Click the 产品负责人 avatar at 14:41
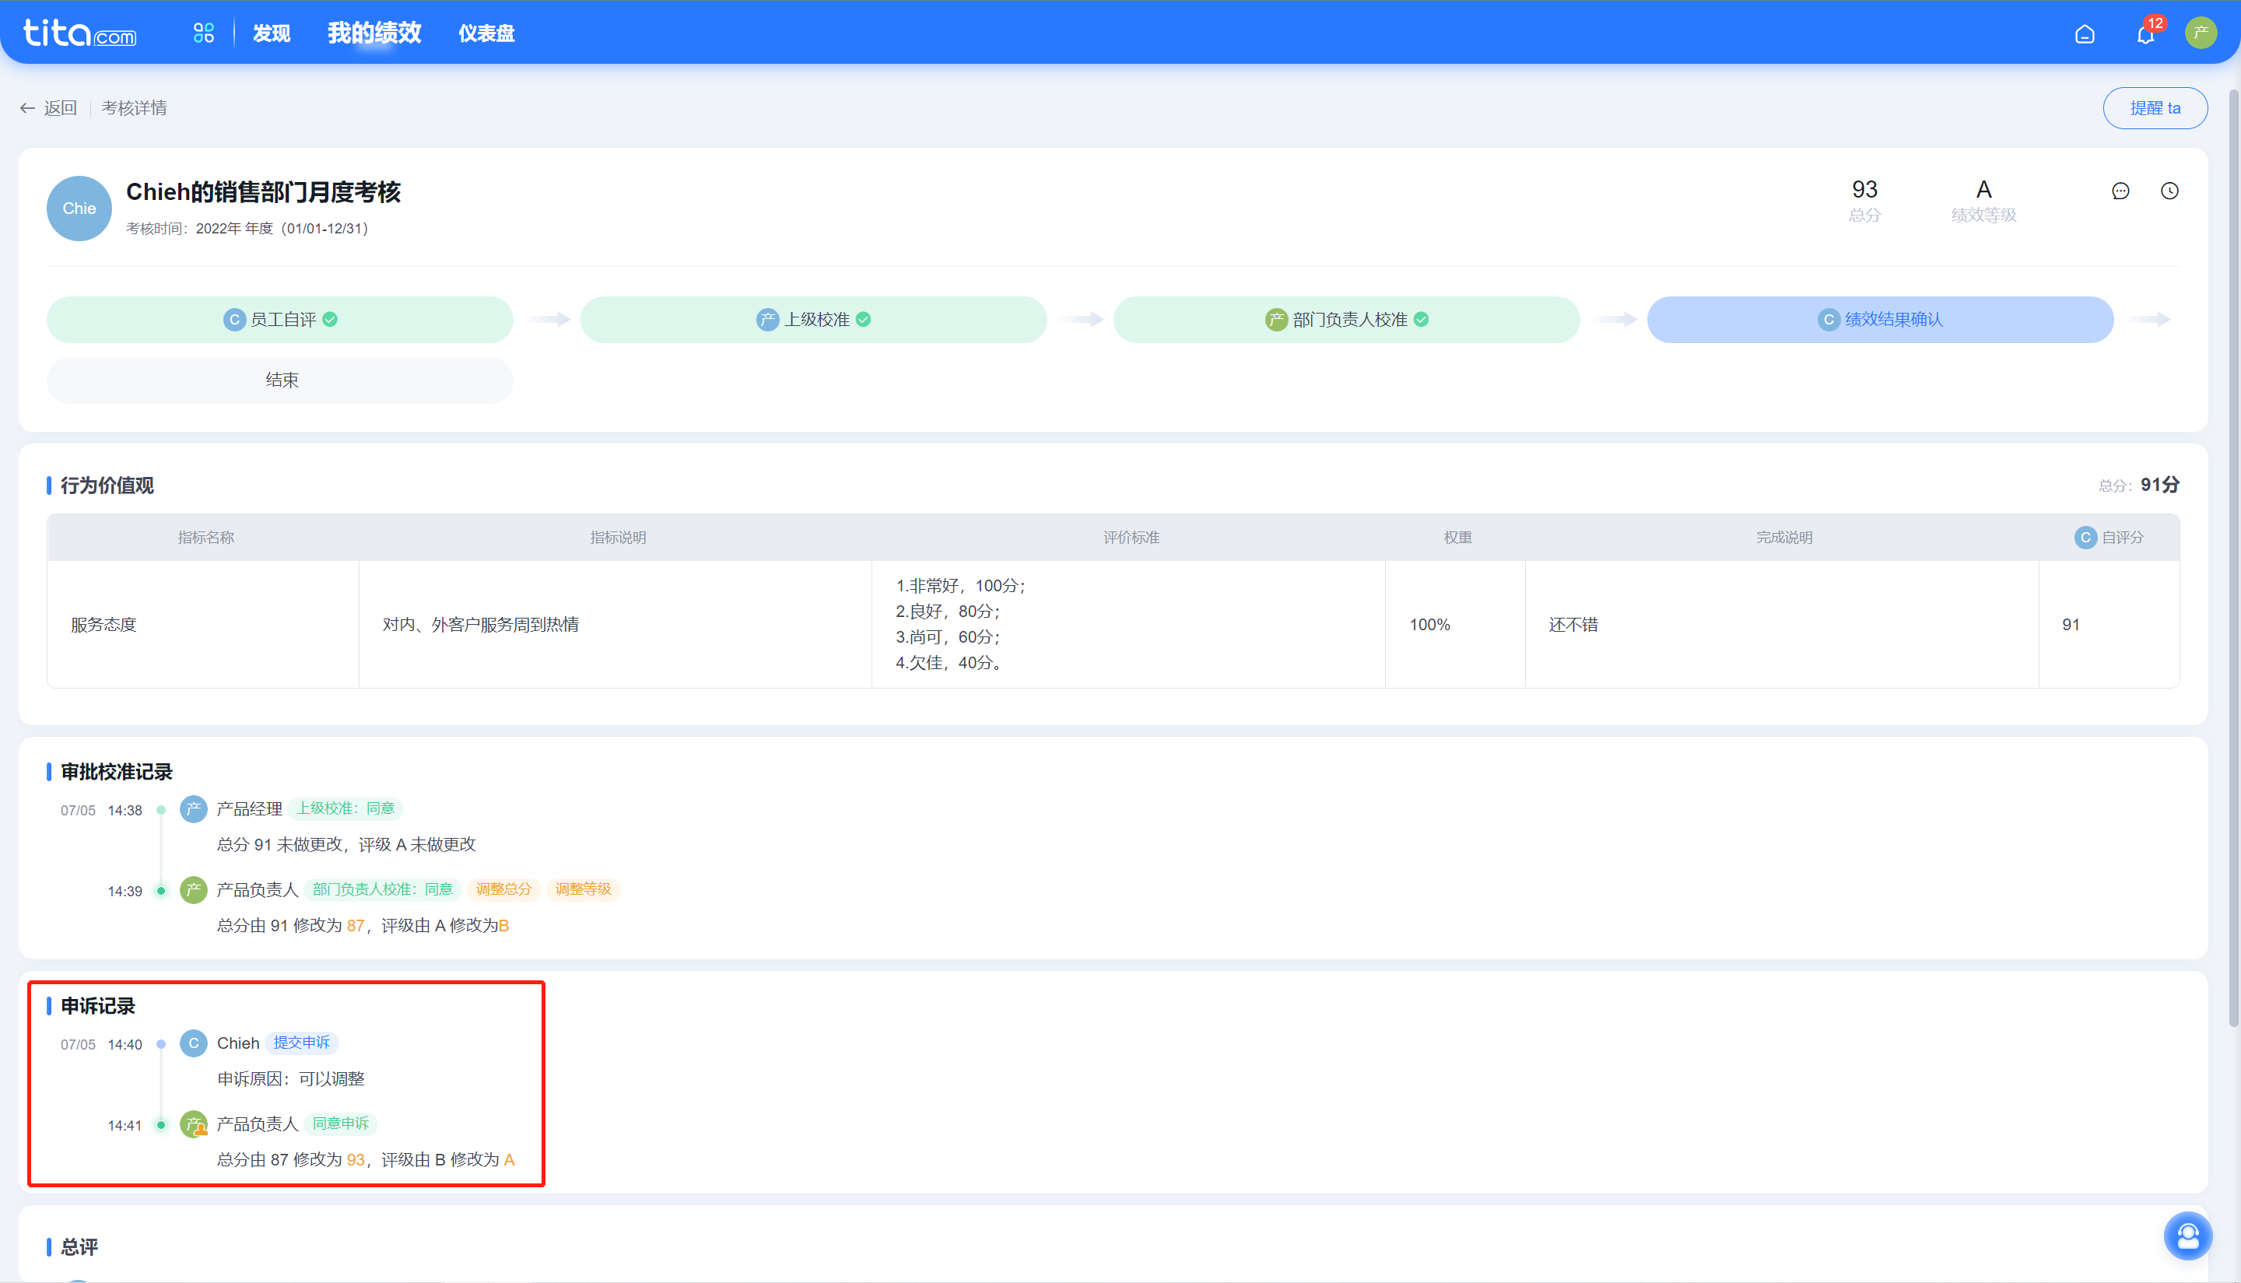 (x=193, y=1124)
